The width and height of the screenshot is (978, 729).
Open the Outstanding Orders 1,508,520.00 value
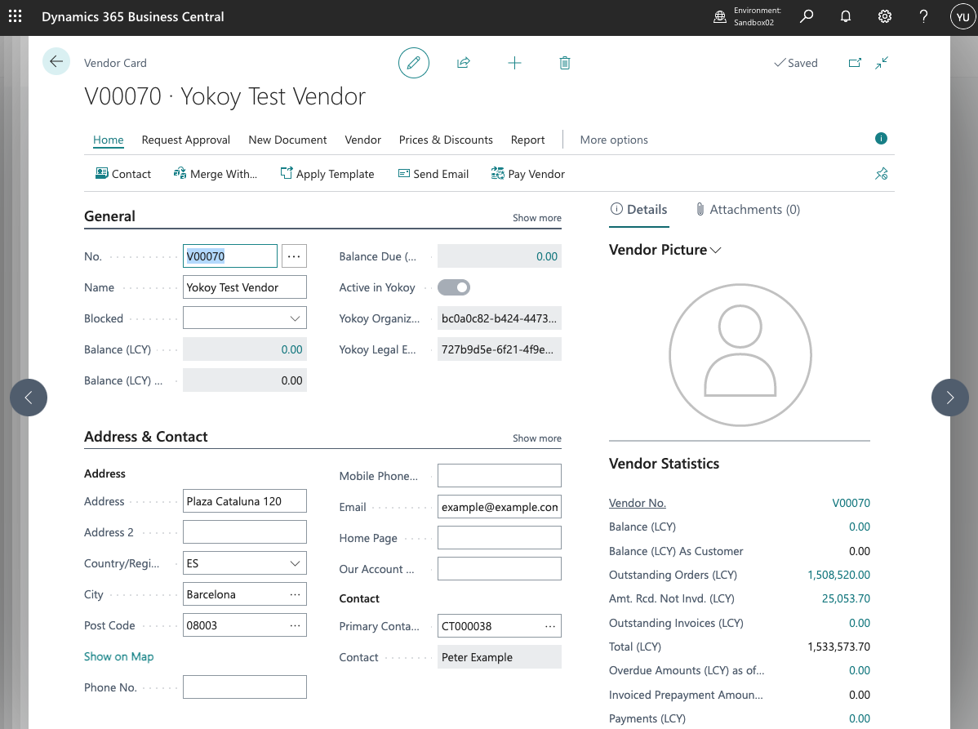point(839,575)
